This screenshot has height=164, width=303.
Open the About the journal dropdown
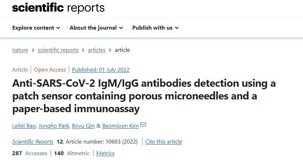(96, 28)
